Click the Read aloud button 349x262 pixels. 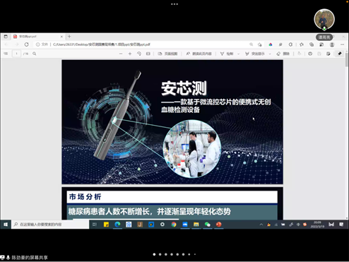click(x=199, y=54)
